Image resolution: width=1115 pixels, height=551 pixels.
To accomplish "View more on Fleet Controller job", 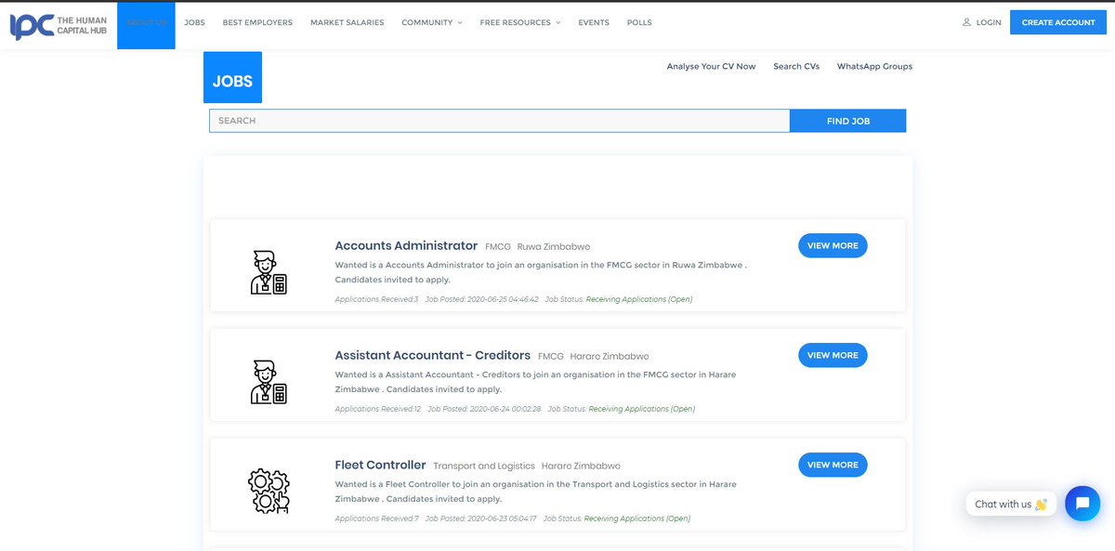I will click(833, 465).
